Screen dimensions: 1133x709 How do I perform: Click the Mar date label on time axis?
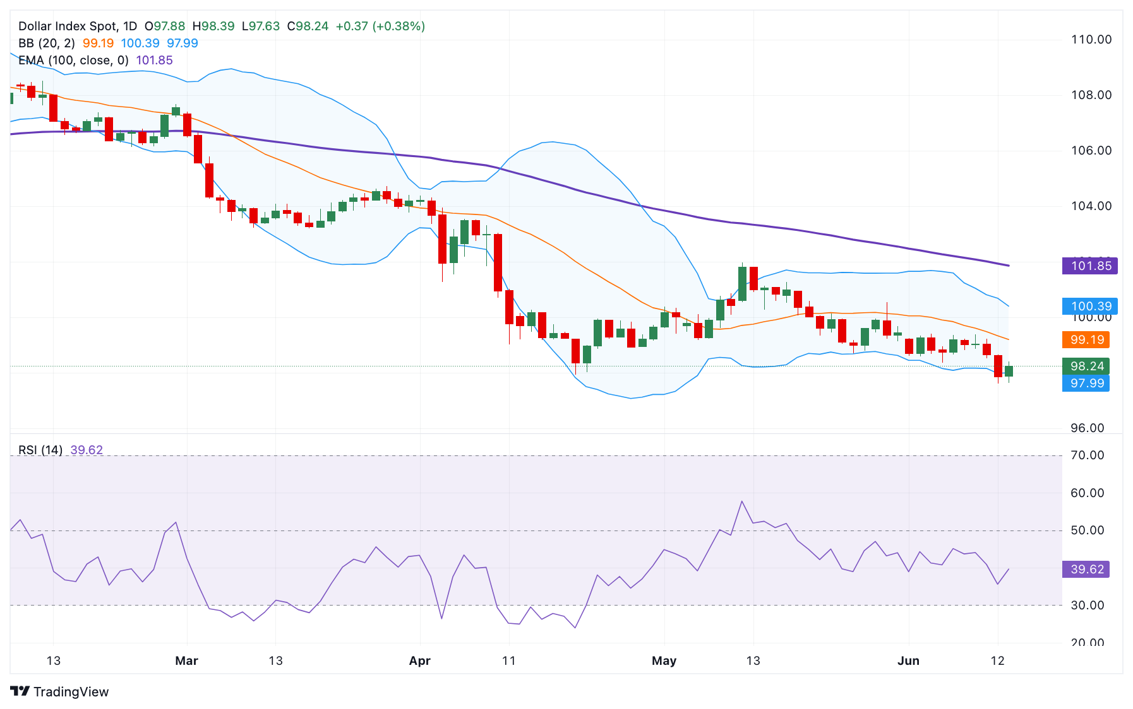[186, 660]
